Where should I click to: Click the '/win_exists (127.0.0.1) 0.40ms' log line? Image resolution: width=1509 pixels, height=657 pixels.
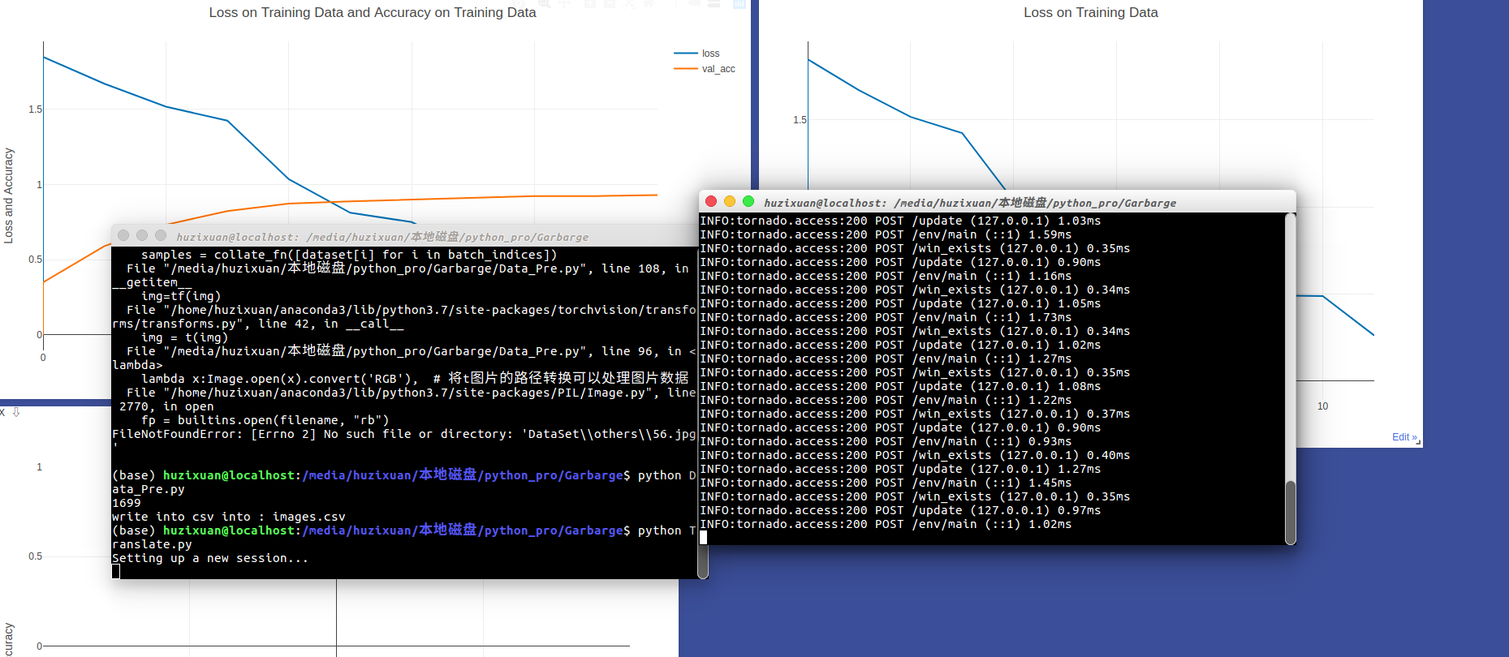pos(915,455)
